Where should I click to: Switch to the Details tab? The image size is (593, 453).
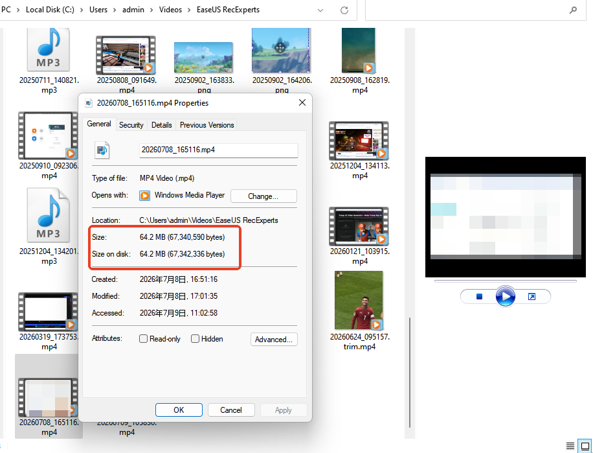point(161,125)
